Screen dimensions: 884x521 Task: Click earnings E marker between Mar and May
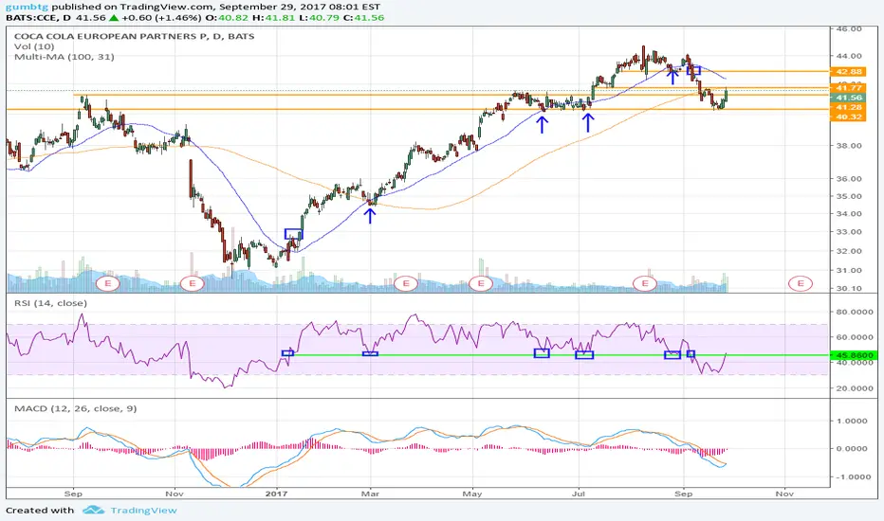405,283
